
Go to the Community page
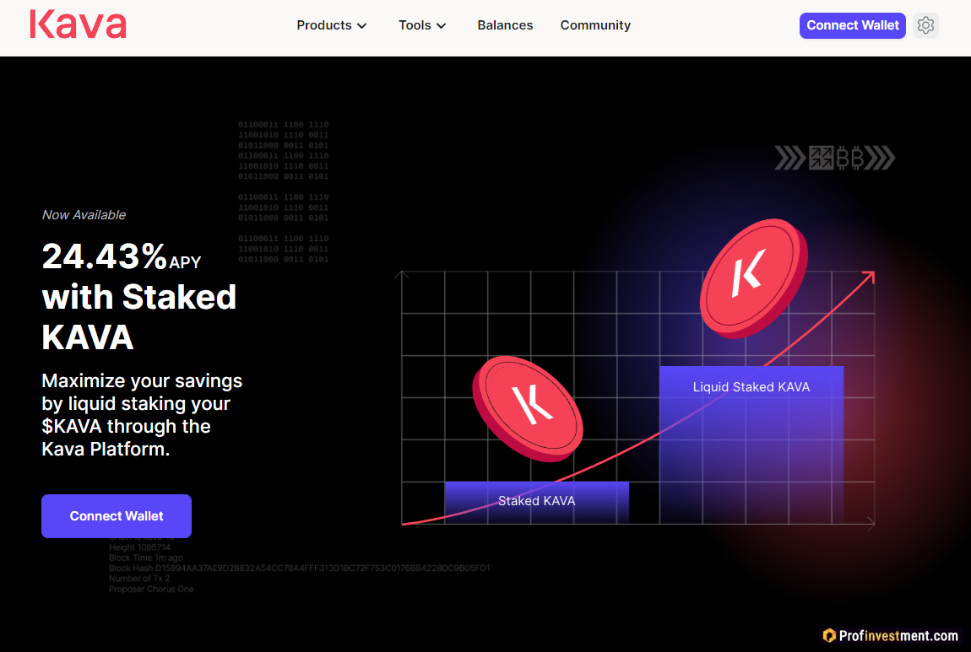(595, 25)
